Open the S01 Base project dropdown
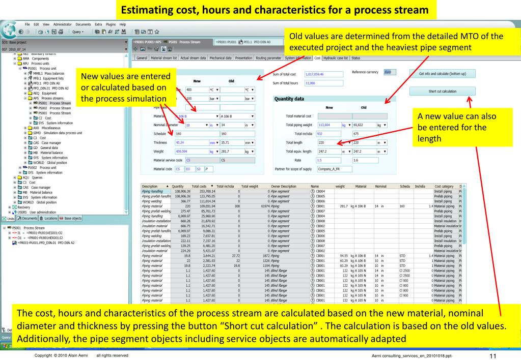Viewport: 521px width, 360px height. pyautogui.click(x=126, y=43)
